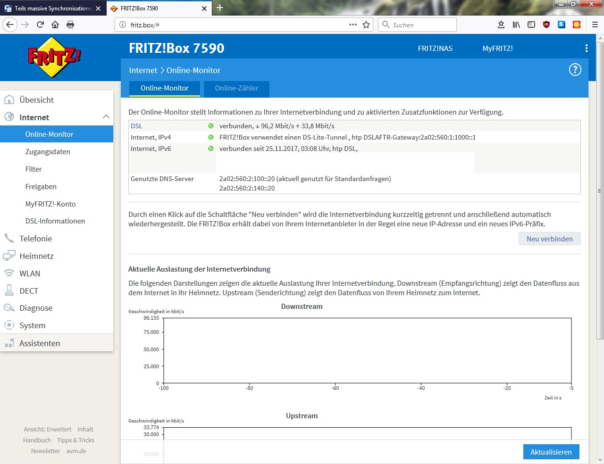Viewport: 604px width, 464px height.
Task: Click the Internet breadcrumb link
Action: (143, 70)
